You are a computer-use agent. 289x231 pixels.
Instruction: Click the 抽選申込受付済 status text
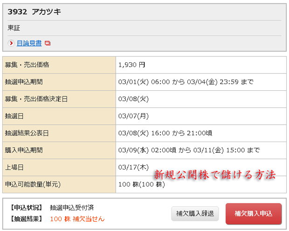(72, 208)
